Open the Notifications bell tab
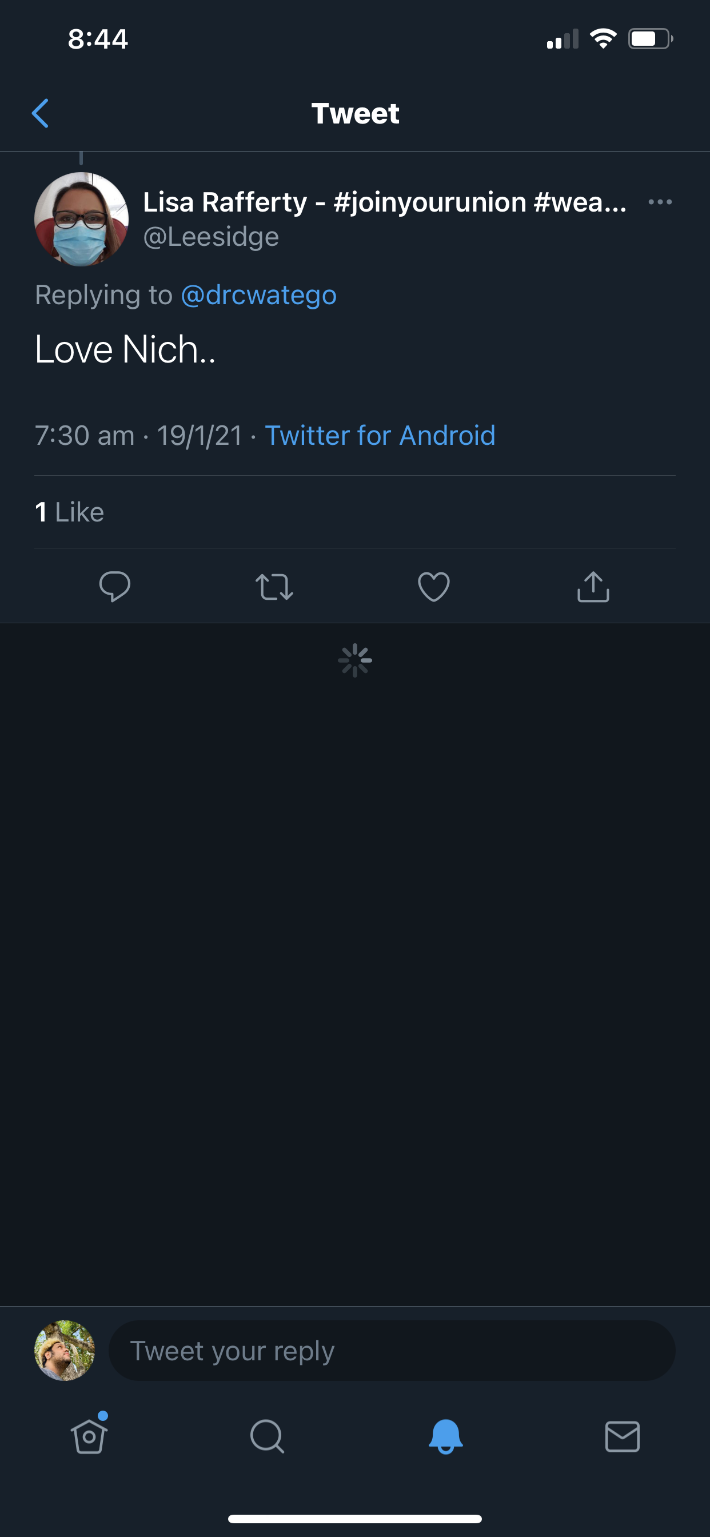This screenshot has height=1537, width=710. pyautogui.click(x=445, y=1436)
